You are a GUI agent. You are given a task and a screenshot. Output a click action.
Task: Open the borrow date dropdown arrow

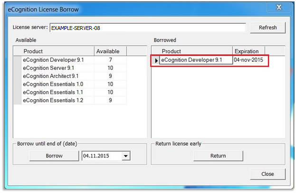[x=126, y=156]
